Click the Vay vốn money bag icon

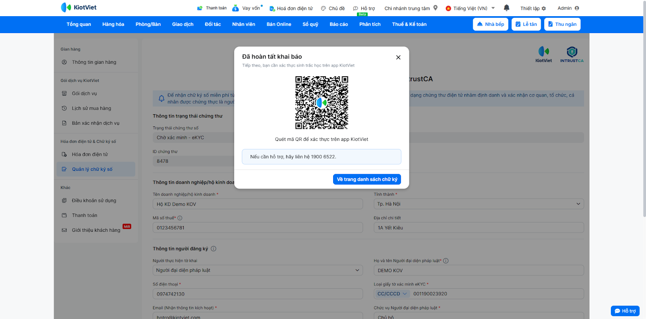click(x=236, y=8)
